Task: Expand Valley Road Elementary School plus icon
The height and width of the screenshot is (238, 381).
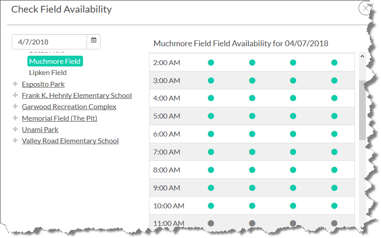Action: coord(16,141)
